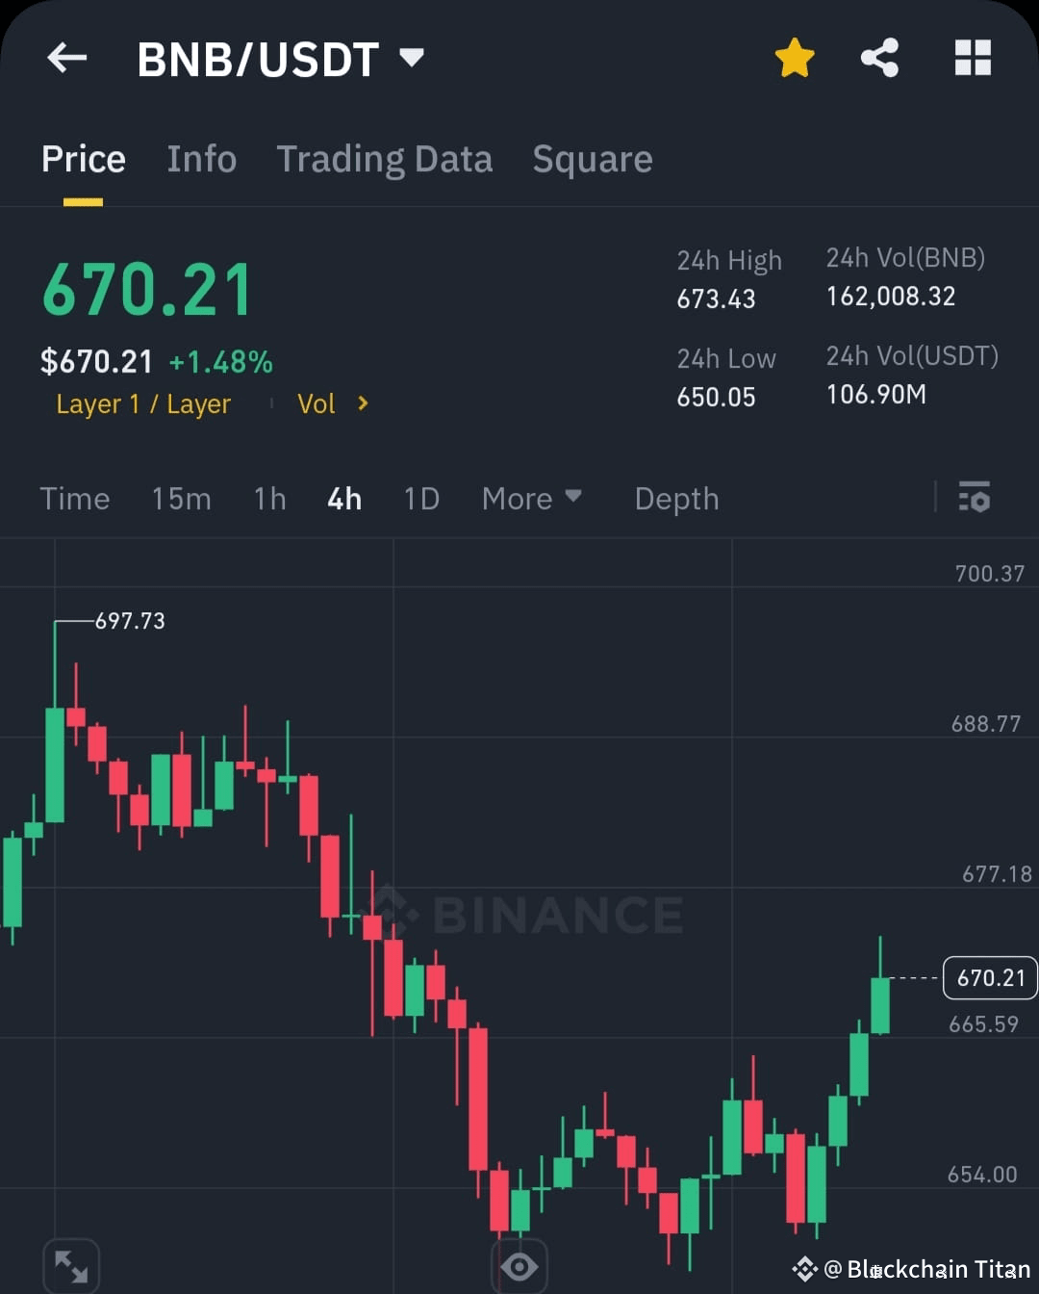Screen dimensions: 1039x1294
Task: Switch to the 15m timeframe
Action: [181, 498]
